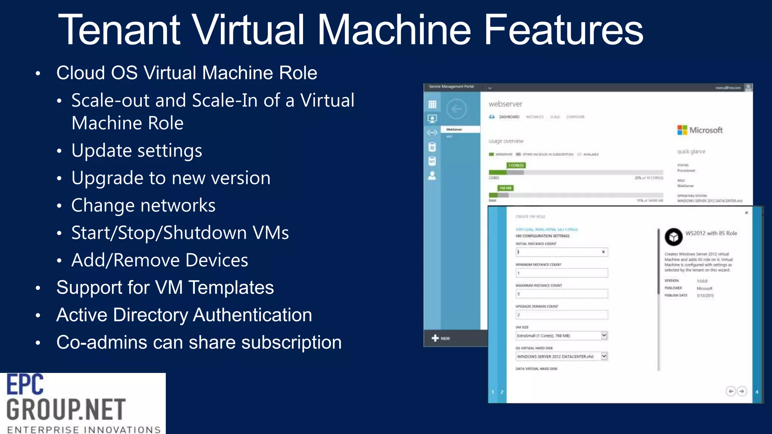Expand the OS Virtual Hard Disk dropdown
This screenshot has width=772, height=434.
tap(604, 356)
